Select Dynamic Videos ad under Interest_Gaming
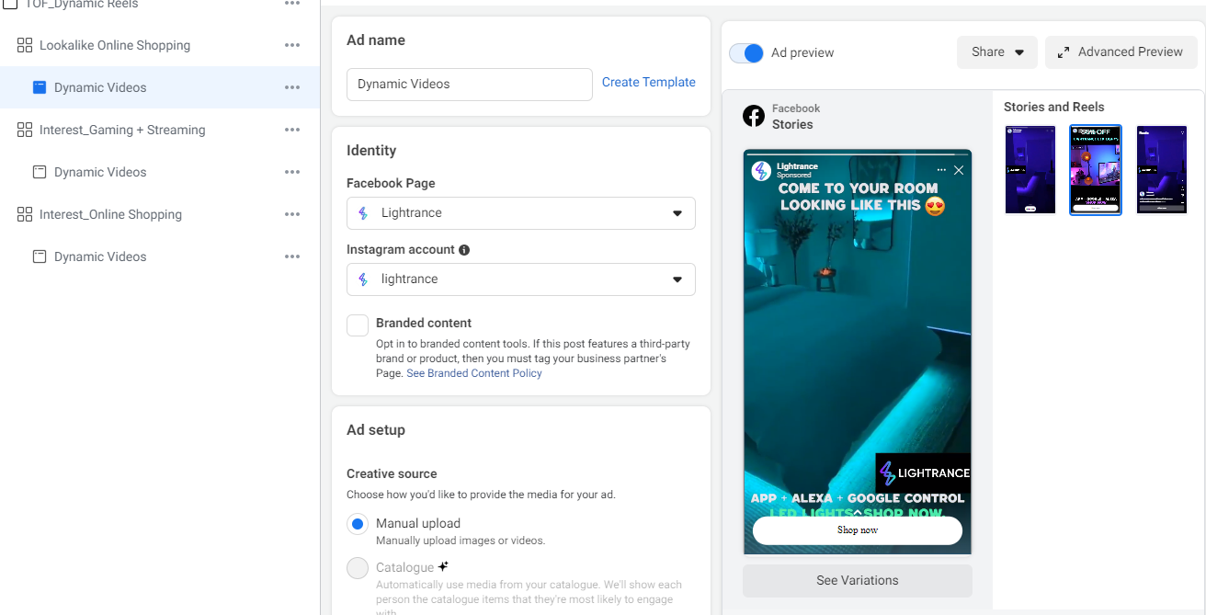Image resolution: width=1206 pixels, height=615 pixels. (x=100, y=172)
